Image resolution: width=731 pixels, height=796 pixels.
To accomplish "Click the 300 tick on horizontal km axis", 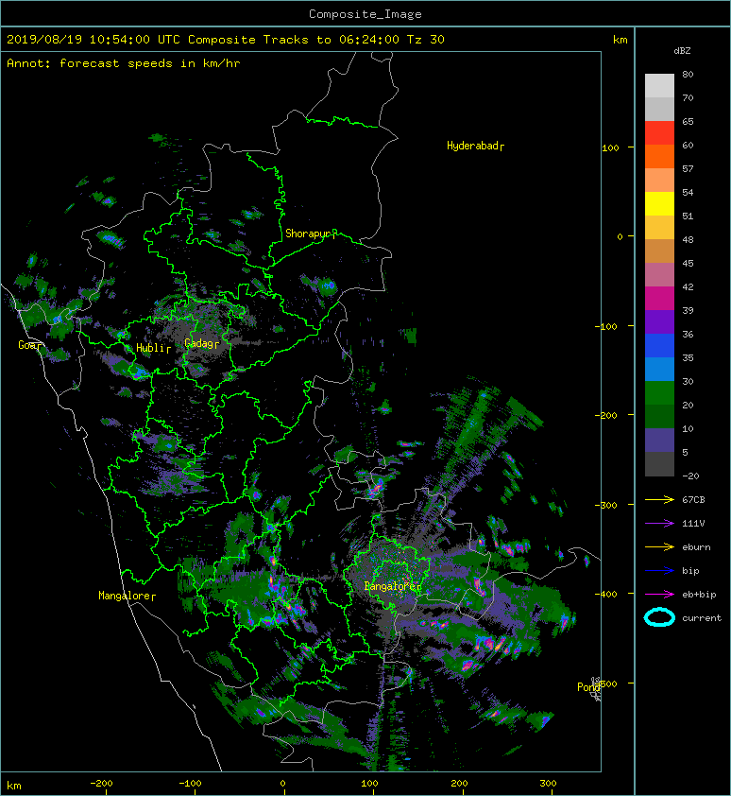I will 548,784.
